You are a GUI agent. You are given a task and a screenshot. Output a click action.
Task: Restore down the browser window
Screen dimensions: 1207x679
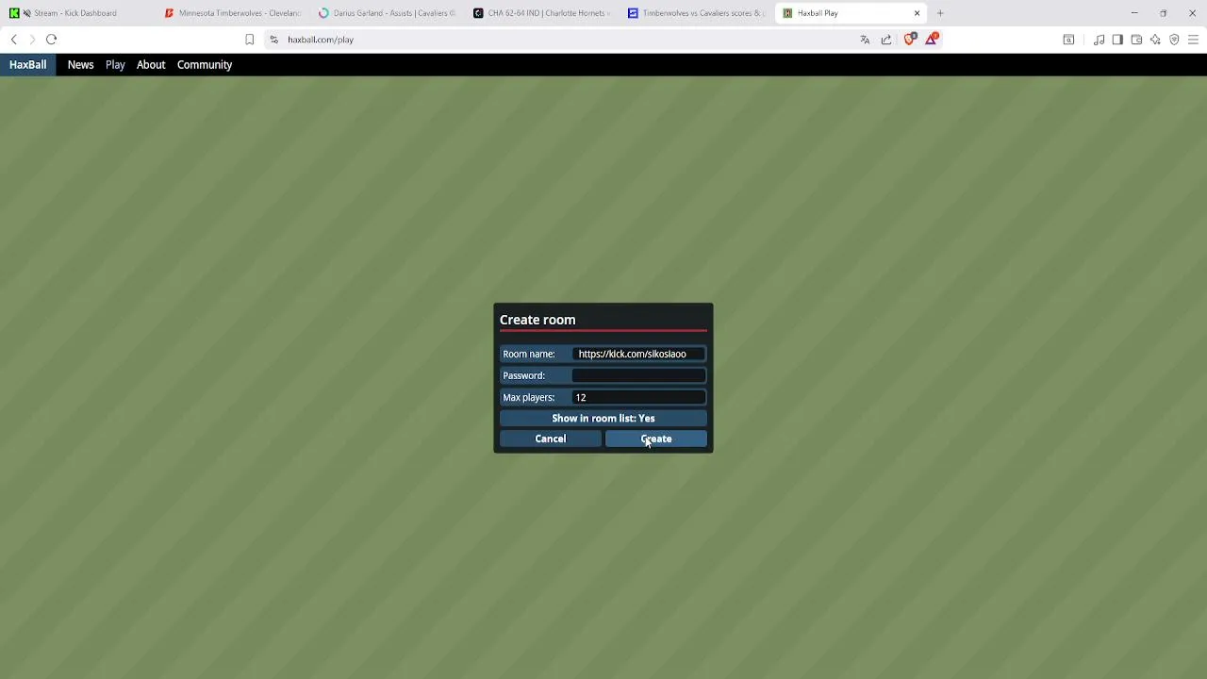(x=1164, y=13)
